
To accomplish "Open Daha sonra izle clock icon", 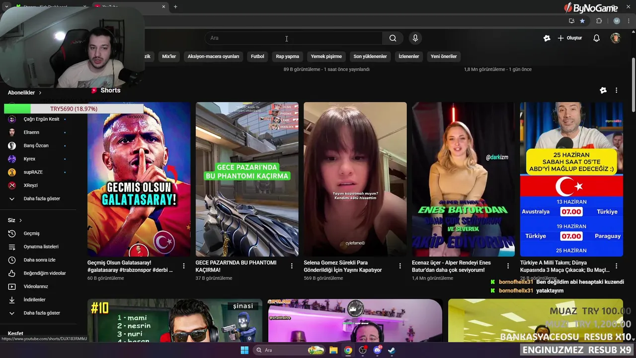I will (12, 260).
